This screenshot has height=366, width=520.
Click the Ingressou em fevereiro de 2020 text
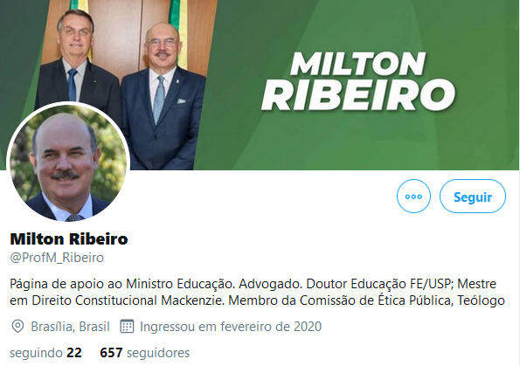pos(231,327)
